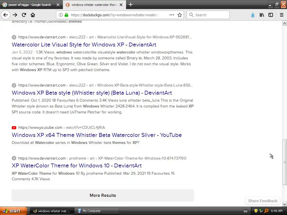The image size is (287, 215).
Task: Click favicon beside protheme deviantart URL
Action: pyautogui.click(x=14, y=158)
